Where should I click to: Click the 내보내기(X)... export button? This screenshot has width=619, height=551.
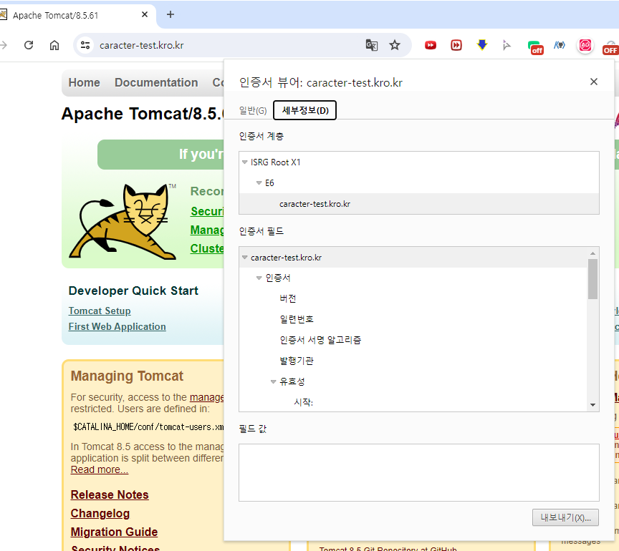[x=565, y=517]
